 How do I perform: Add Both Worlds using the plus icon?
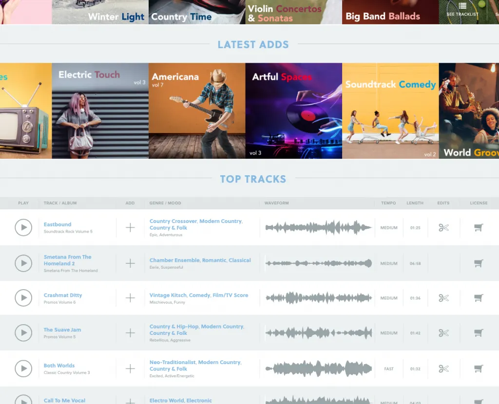click(130, 368)
